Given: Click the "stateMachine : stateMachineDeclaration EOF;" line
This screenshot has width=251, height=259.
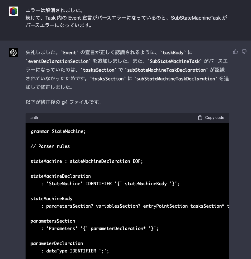Looking at the screenshot, I should [x=87, y=161].
